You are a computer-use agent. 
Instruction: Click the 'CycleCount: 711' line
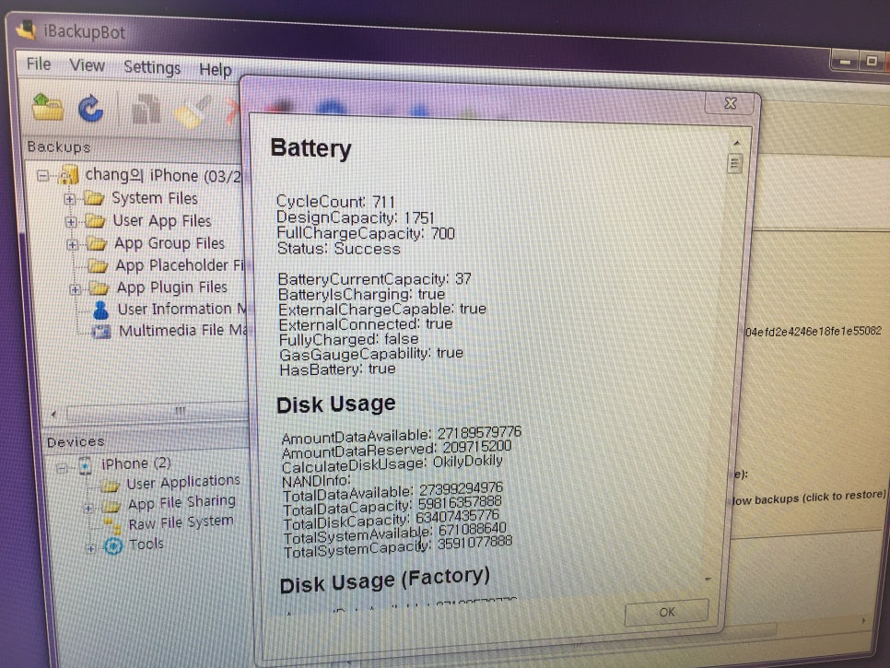pyautogui.click(x=334, y=202)
